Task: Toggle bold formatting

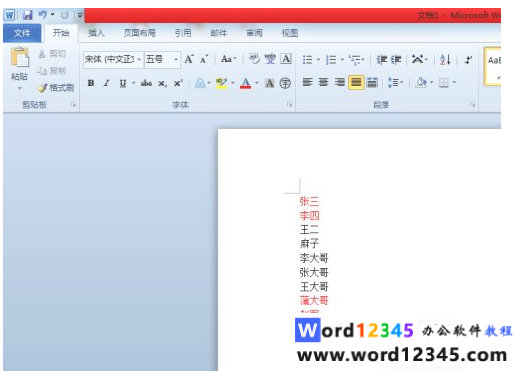Action: tap(91, 83)
